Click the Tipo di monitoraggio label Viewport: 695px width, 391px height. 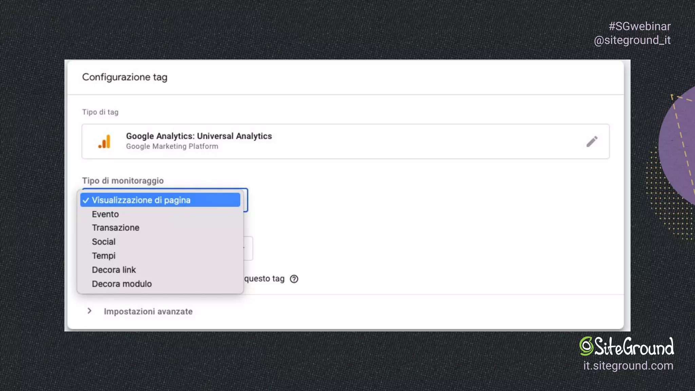click(x=123, y=181)
